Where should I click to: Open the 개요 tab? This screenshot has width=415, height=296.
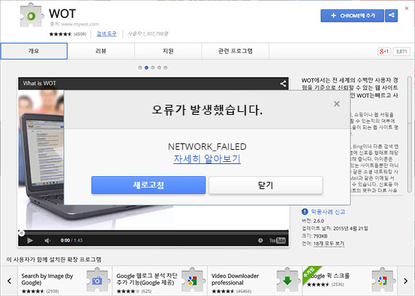[x=34, y=51]
